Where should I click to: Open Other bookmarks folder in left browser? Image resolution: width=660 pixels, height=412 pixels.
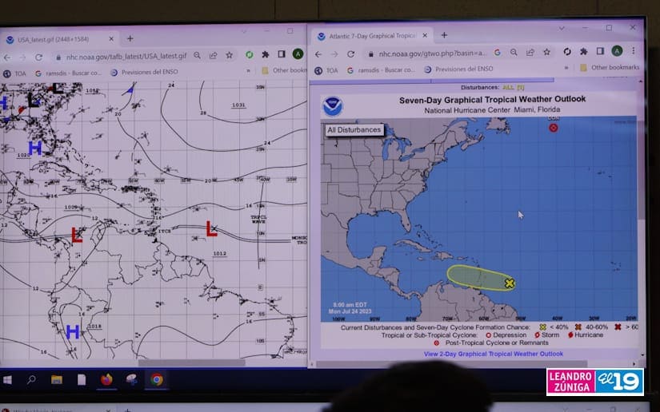point(284,70)
